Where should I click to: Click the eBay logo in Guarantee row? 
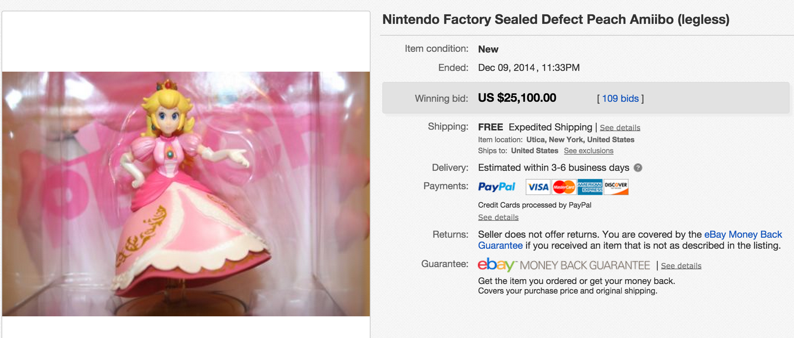(x=496, y=265)
